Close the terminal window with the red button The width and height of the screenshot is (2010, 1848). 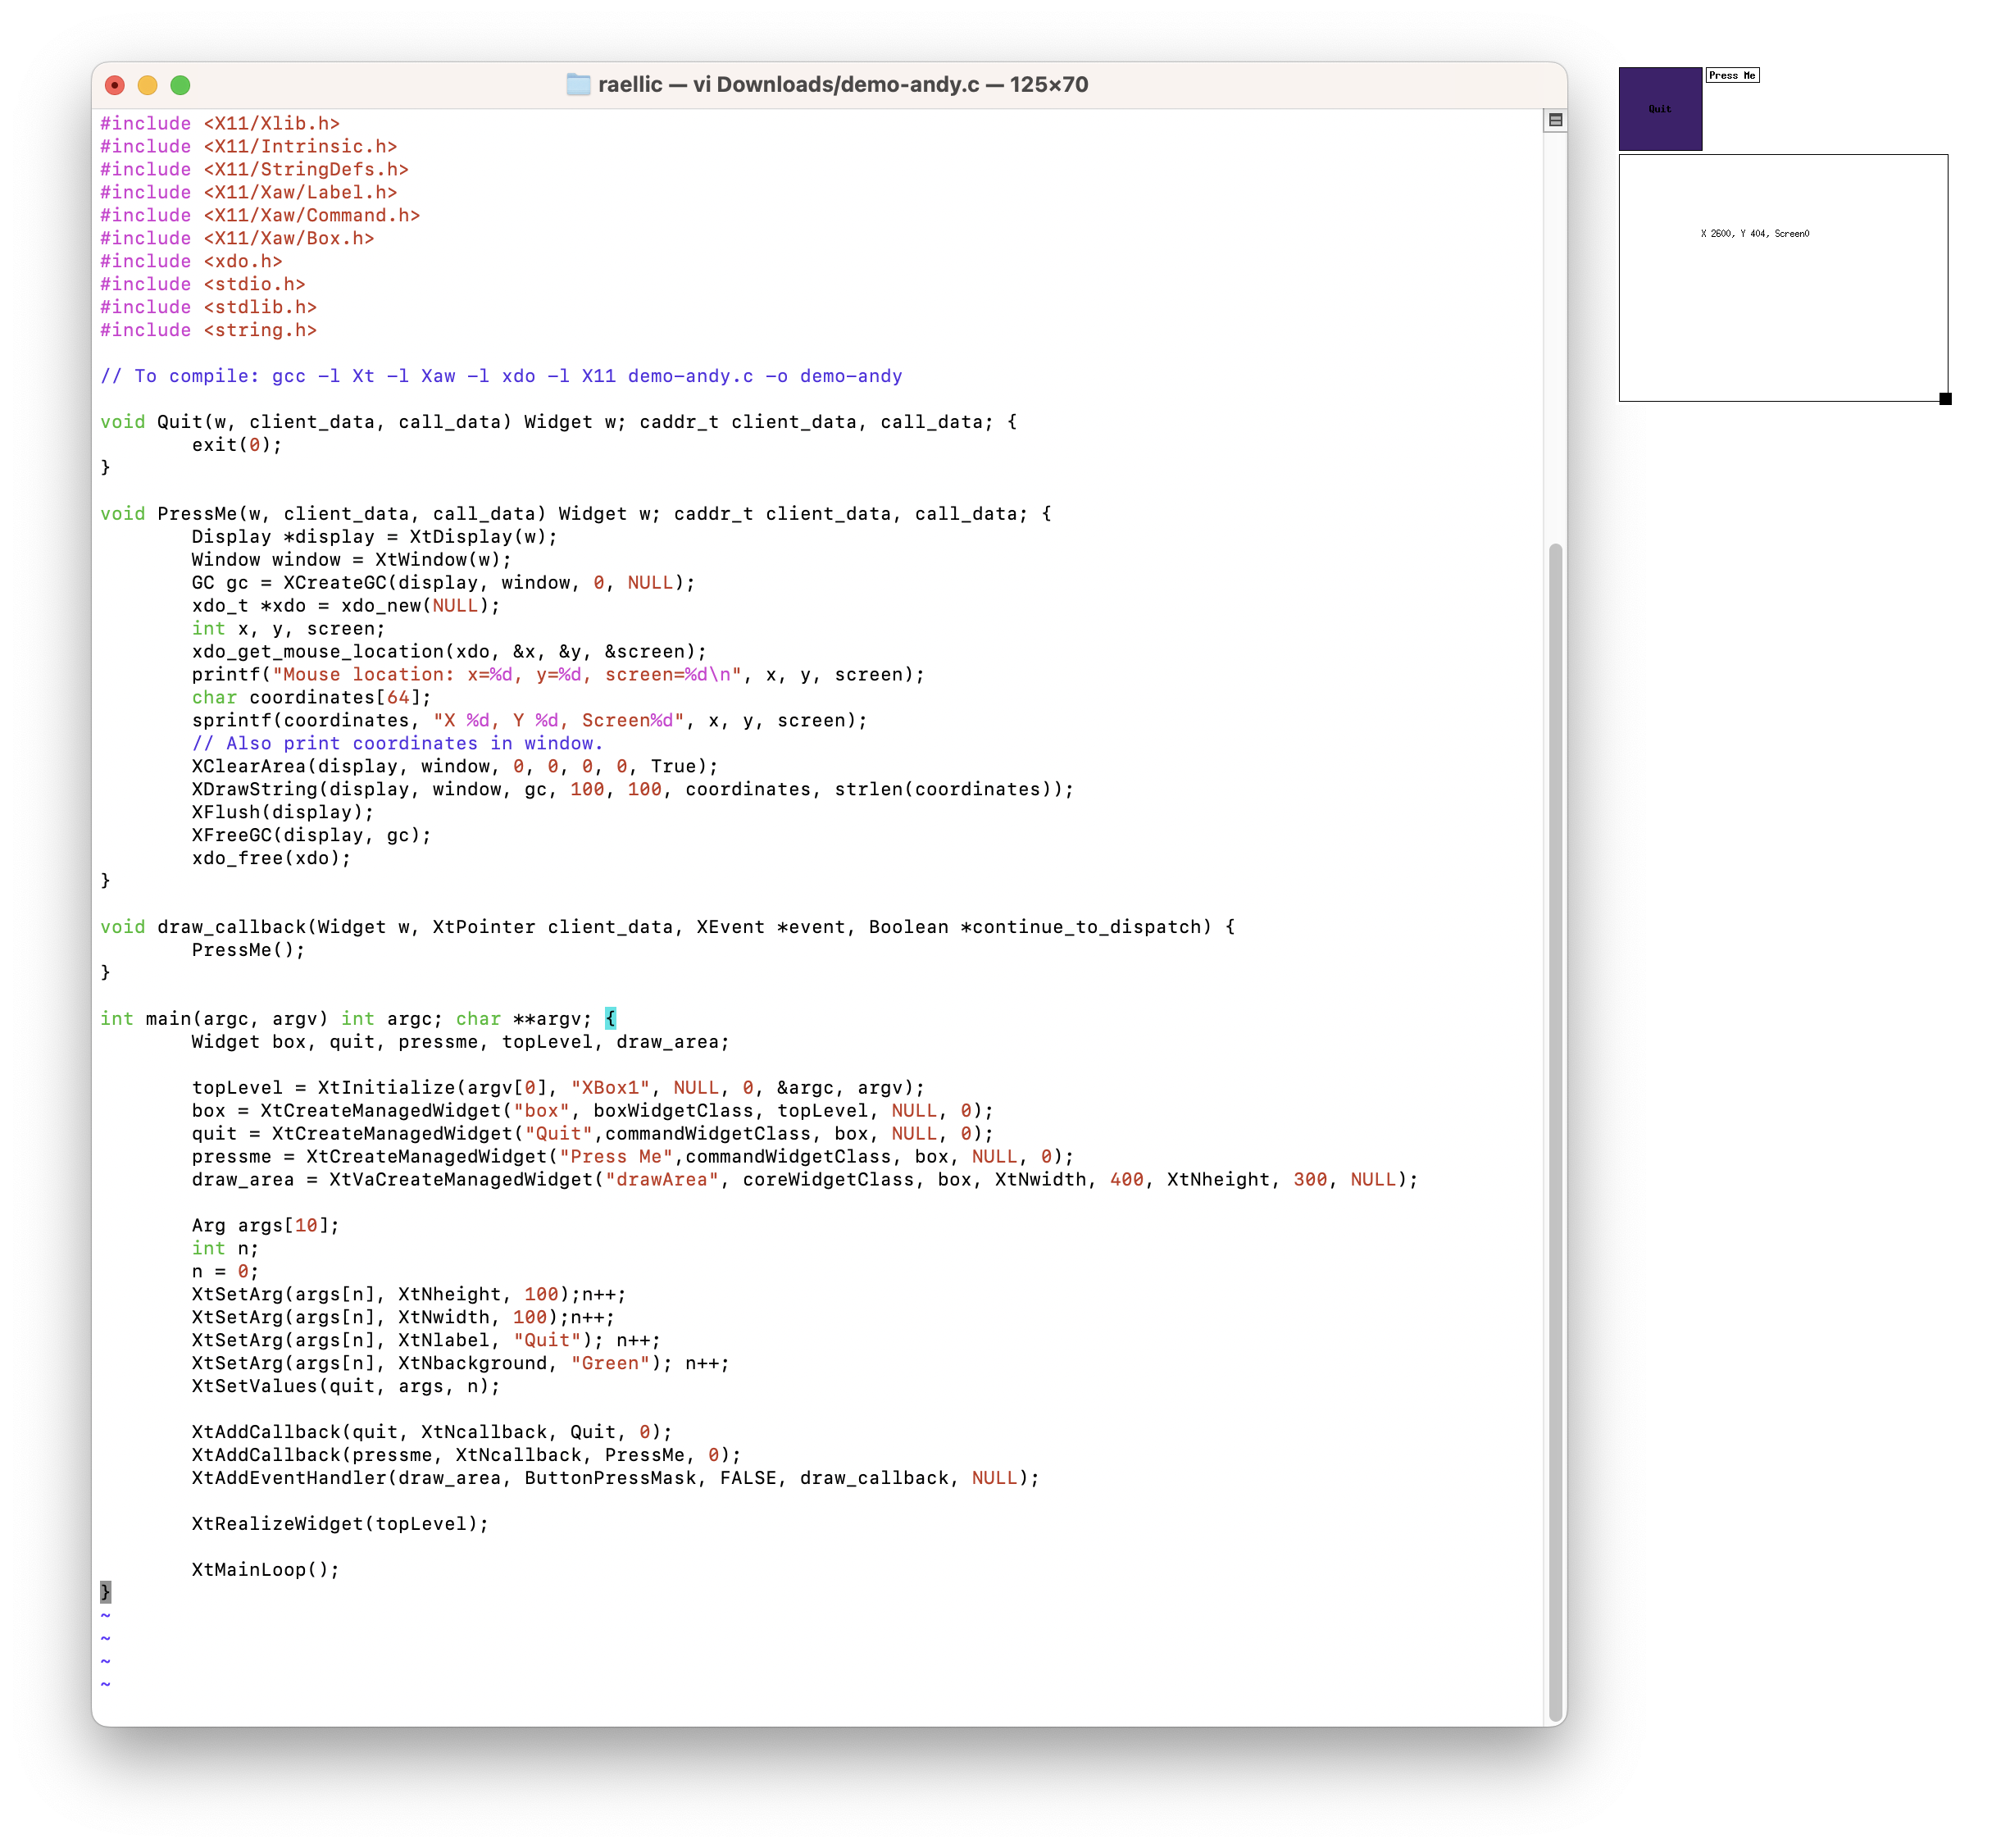click(x=115, y=85)
